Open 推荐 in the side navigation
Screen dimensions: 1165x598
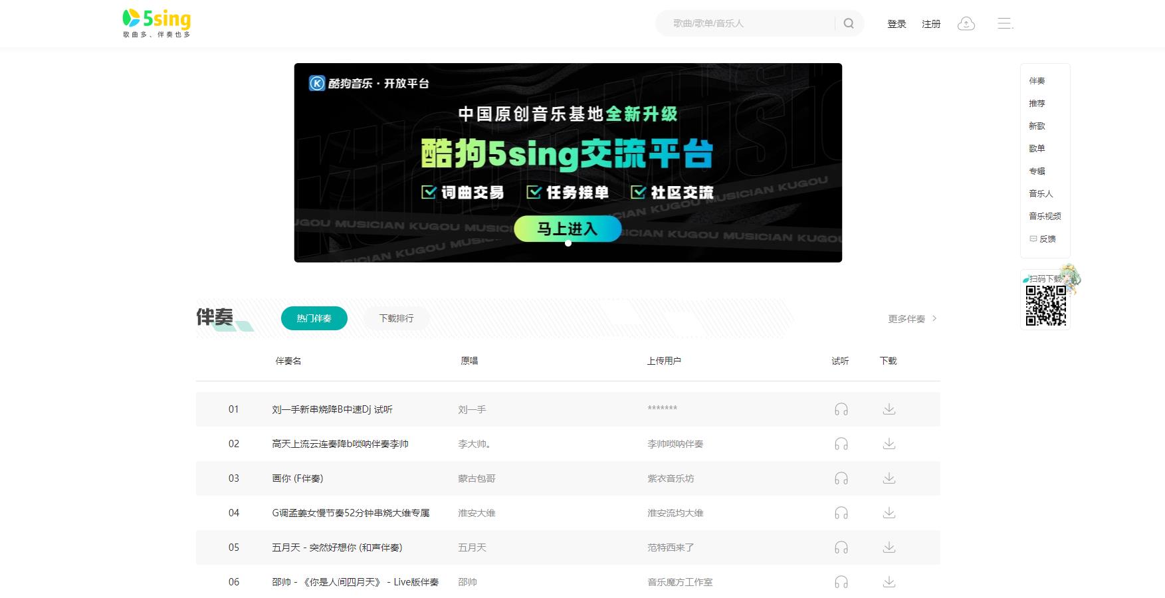coord(1037,104)
